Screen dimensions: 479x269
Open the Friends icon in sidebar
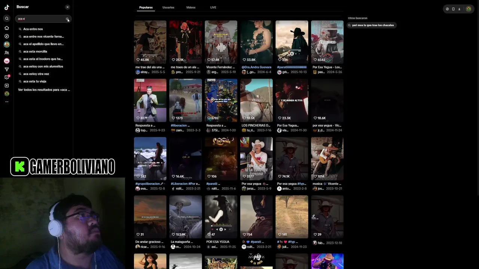tap(7, 53)
